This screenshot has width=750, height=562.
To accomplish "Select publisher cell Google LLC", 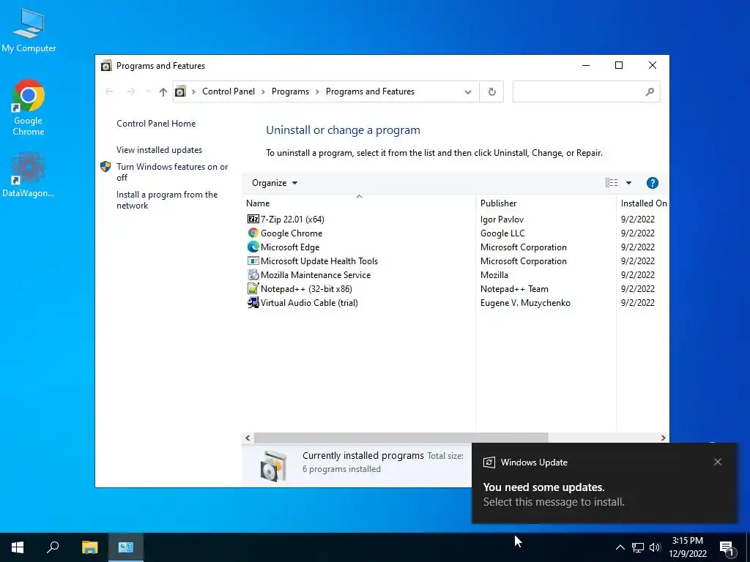I will (x=502, y=233).
